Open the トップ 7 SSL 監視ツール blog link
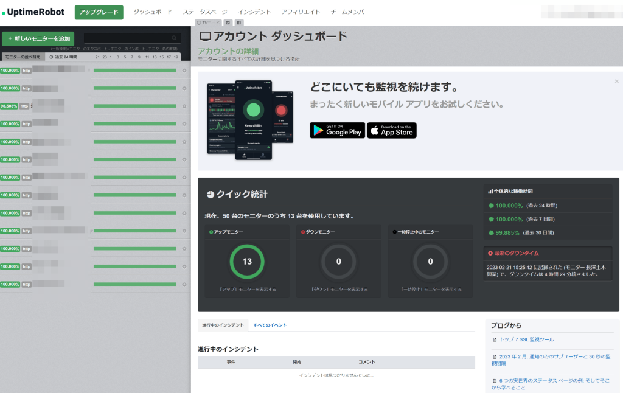The height and width of the screenshot is (393, 623). [x=526, y=339]
